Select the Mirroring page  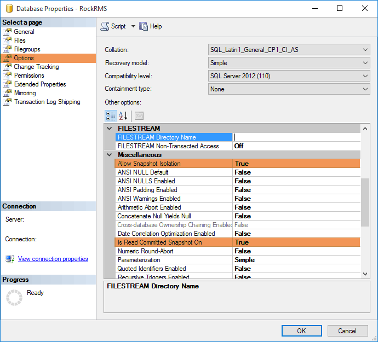(25, 93)
